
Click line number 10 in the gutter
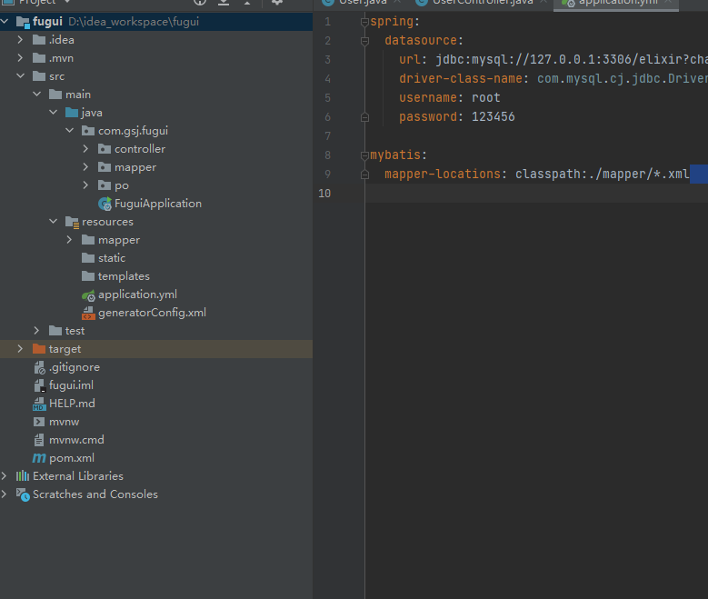click(324, 194)
